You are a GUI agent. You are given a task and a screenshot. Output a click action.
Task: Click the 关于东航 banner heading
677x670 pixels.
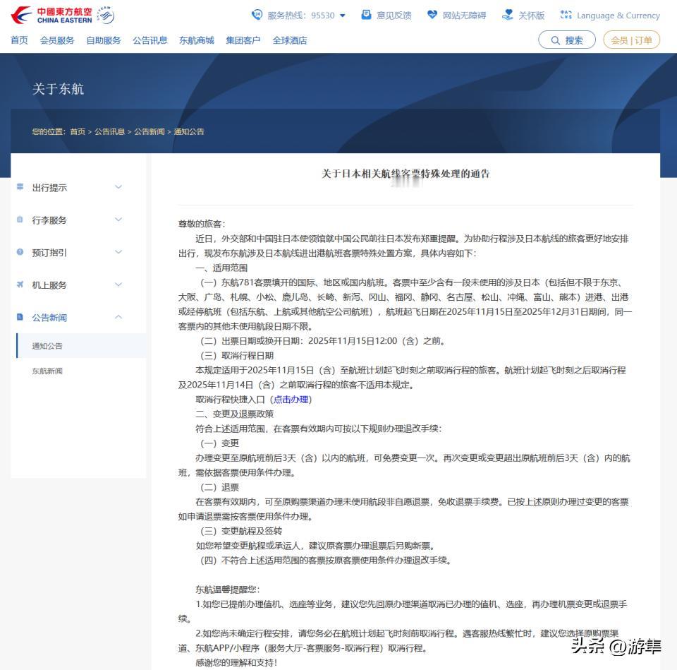pyautogui.click(x=58, y=89)
